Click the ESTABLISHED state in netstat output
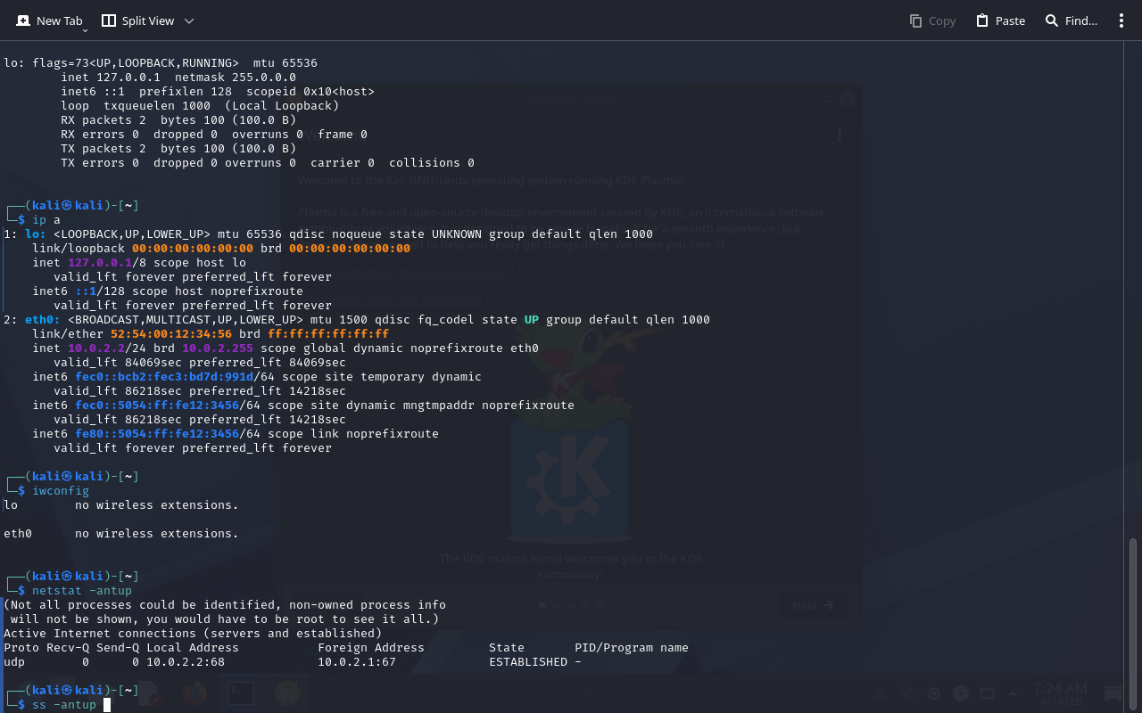1142x713 pixels. 528,662
